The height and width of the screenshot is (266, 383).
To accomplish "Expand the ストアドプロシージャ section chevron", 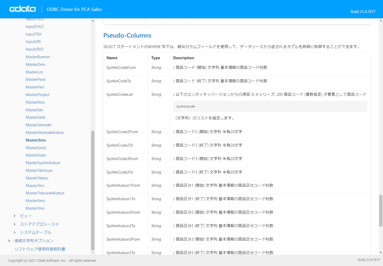I will click(x=15, y=224).
